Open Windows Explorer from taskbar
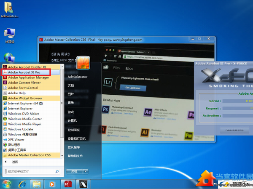 point(37,184)
